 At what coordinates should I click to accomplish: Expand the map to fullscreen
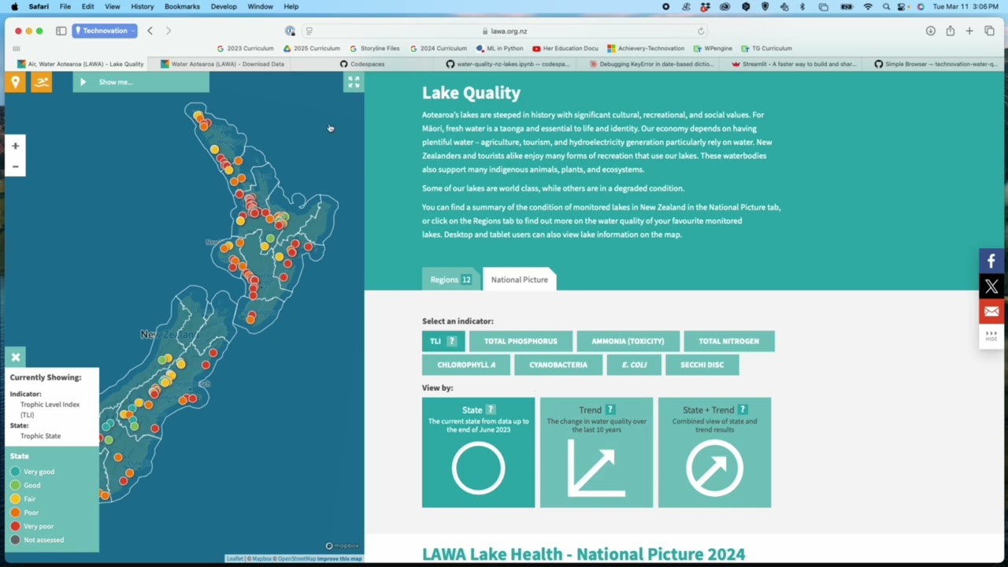354,82
